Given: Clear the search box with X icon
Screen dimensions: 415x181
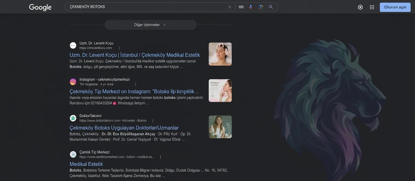Looking at the screenshot, I should click(x=230, y=7).
